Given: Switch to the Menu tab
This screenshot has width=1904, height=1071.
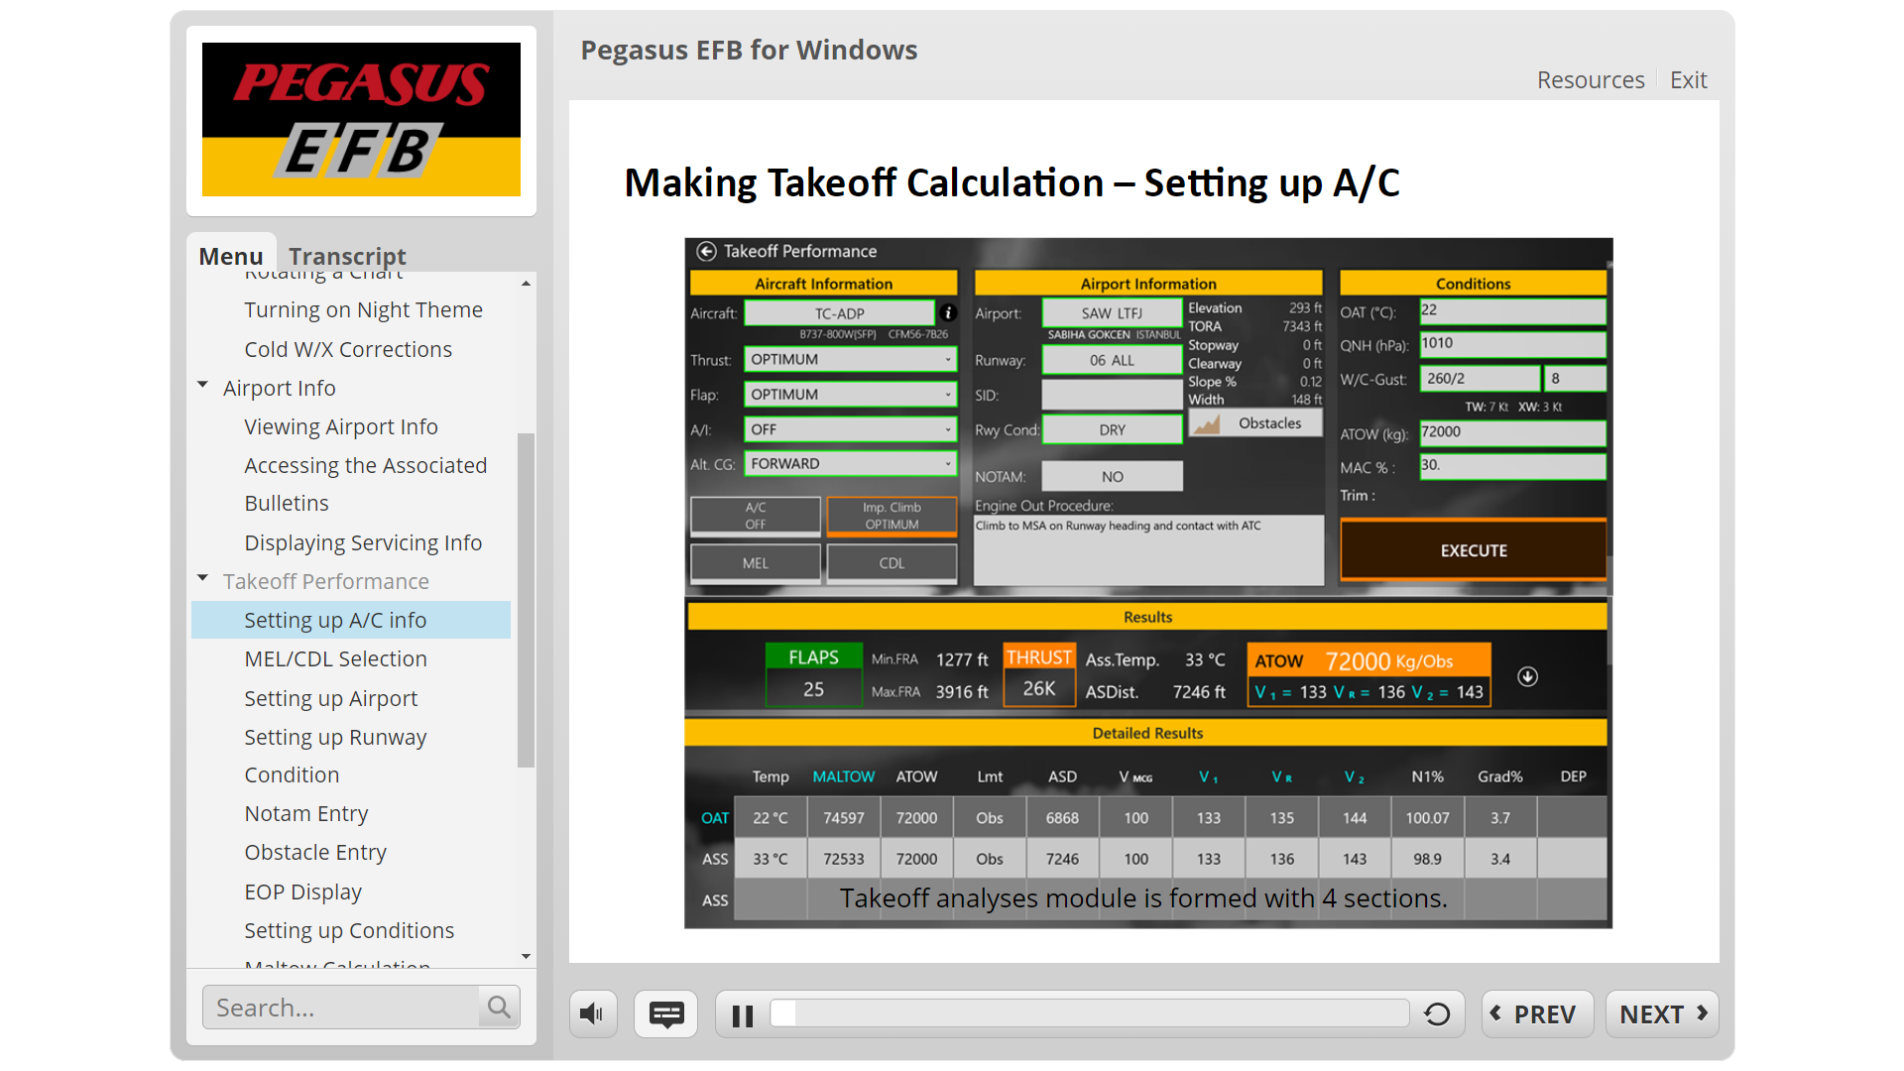Looking at the screenshot, I should pos(230,256).
